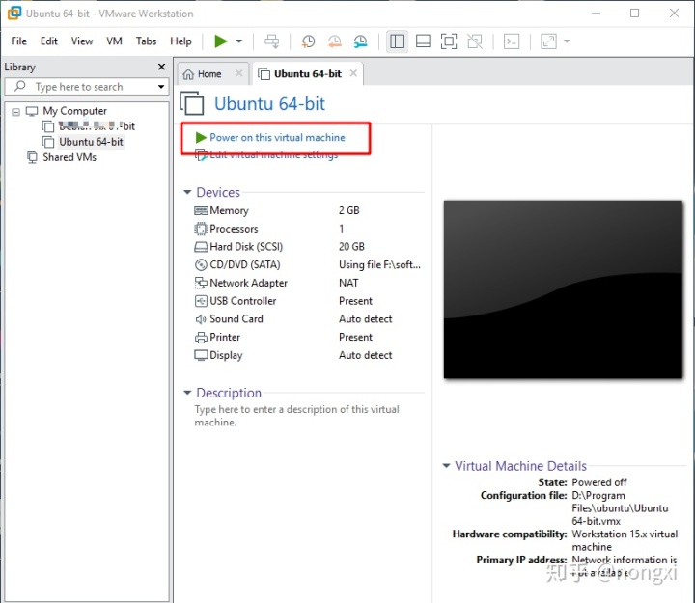
Task: Select the blurred-name VM in library
Action: [x=97, y=126]
